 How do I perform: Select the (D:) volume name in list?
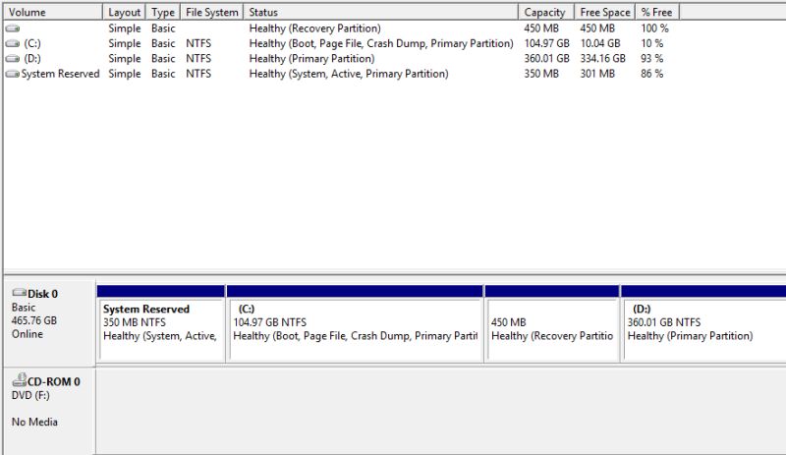click(x=32, y=59)
